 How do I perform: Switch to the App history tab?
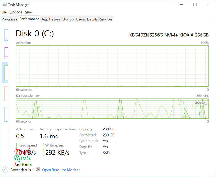tap(51, 19)
